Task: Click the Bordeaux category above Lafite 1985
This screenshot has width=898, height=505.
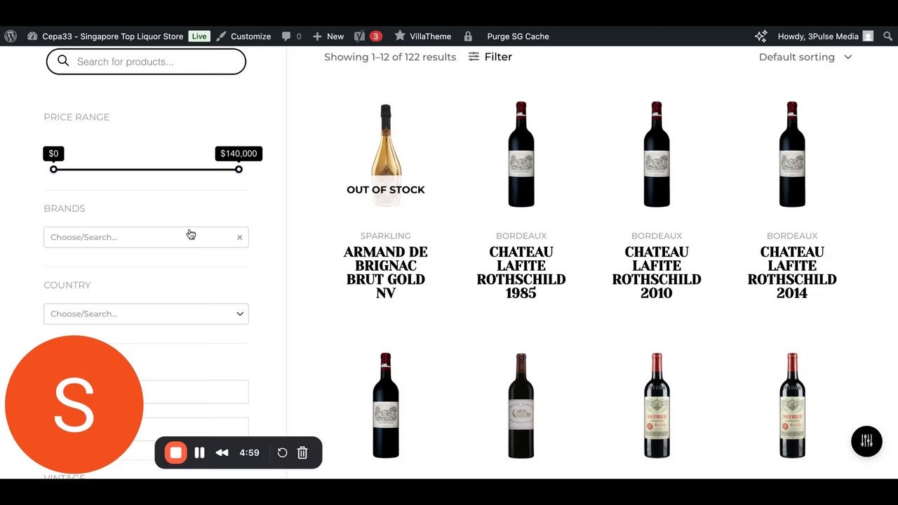Action: pos(521,236)
